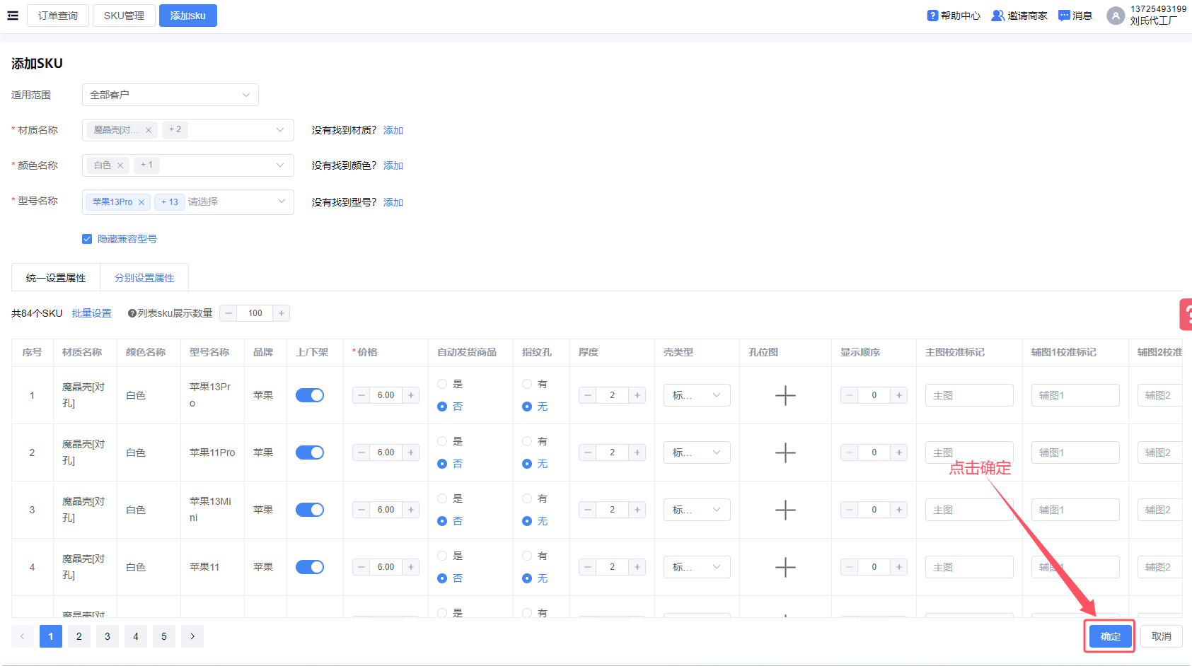
Task: Open the 材质名称 dropdown
Action: [x=280, y=130]
